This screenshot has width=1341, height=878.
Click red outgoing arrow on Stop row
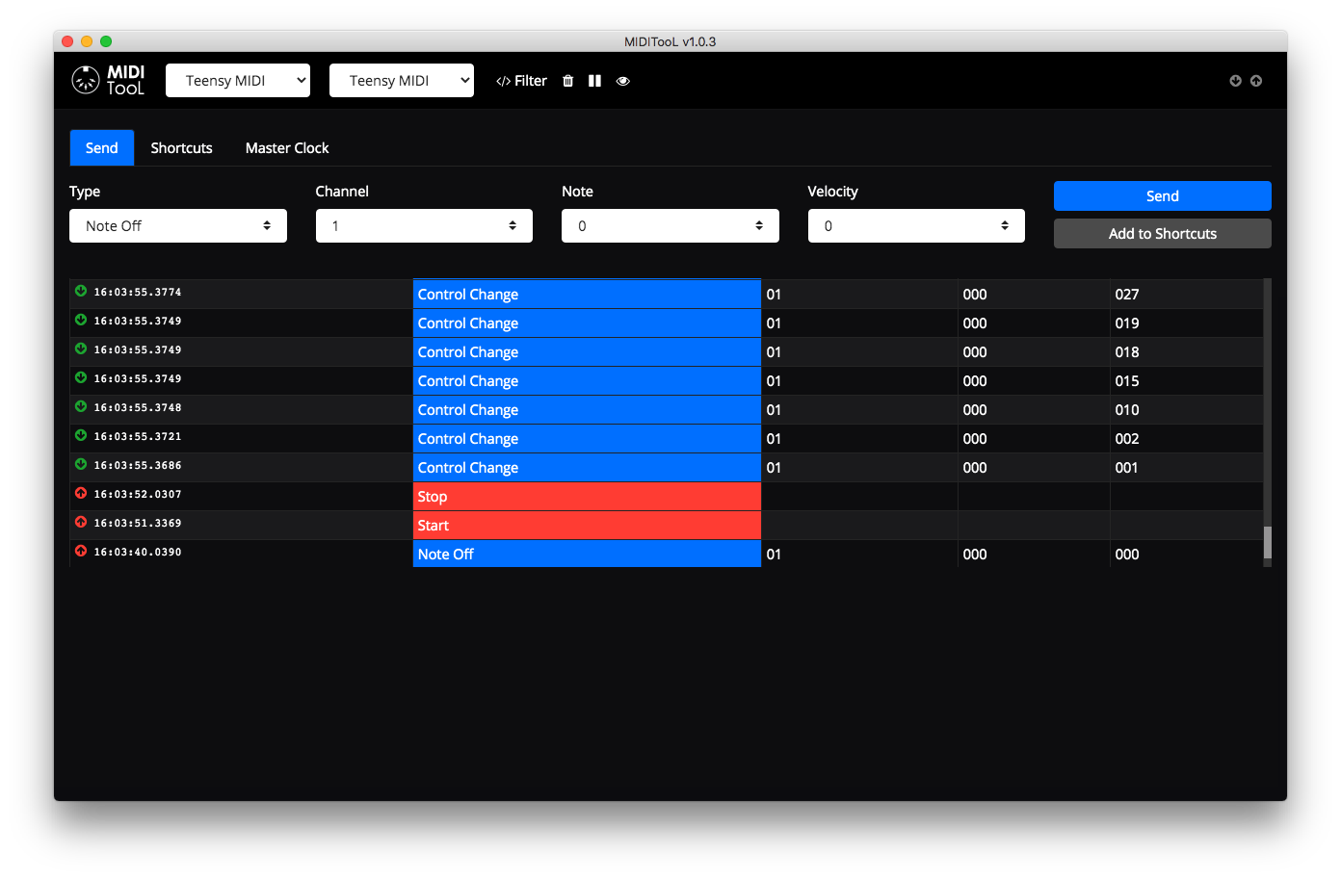point(81,493)
